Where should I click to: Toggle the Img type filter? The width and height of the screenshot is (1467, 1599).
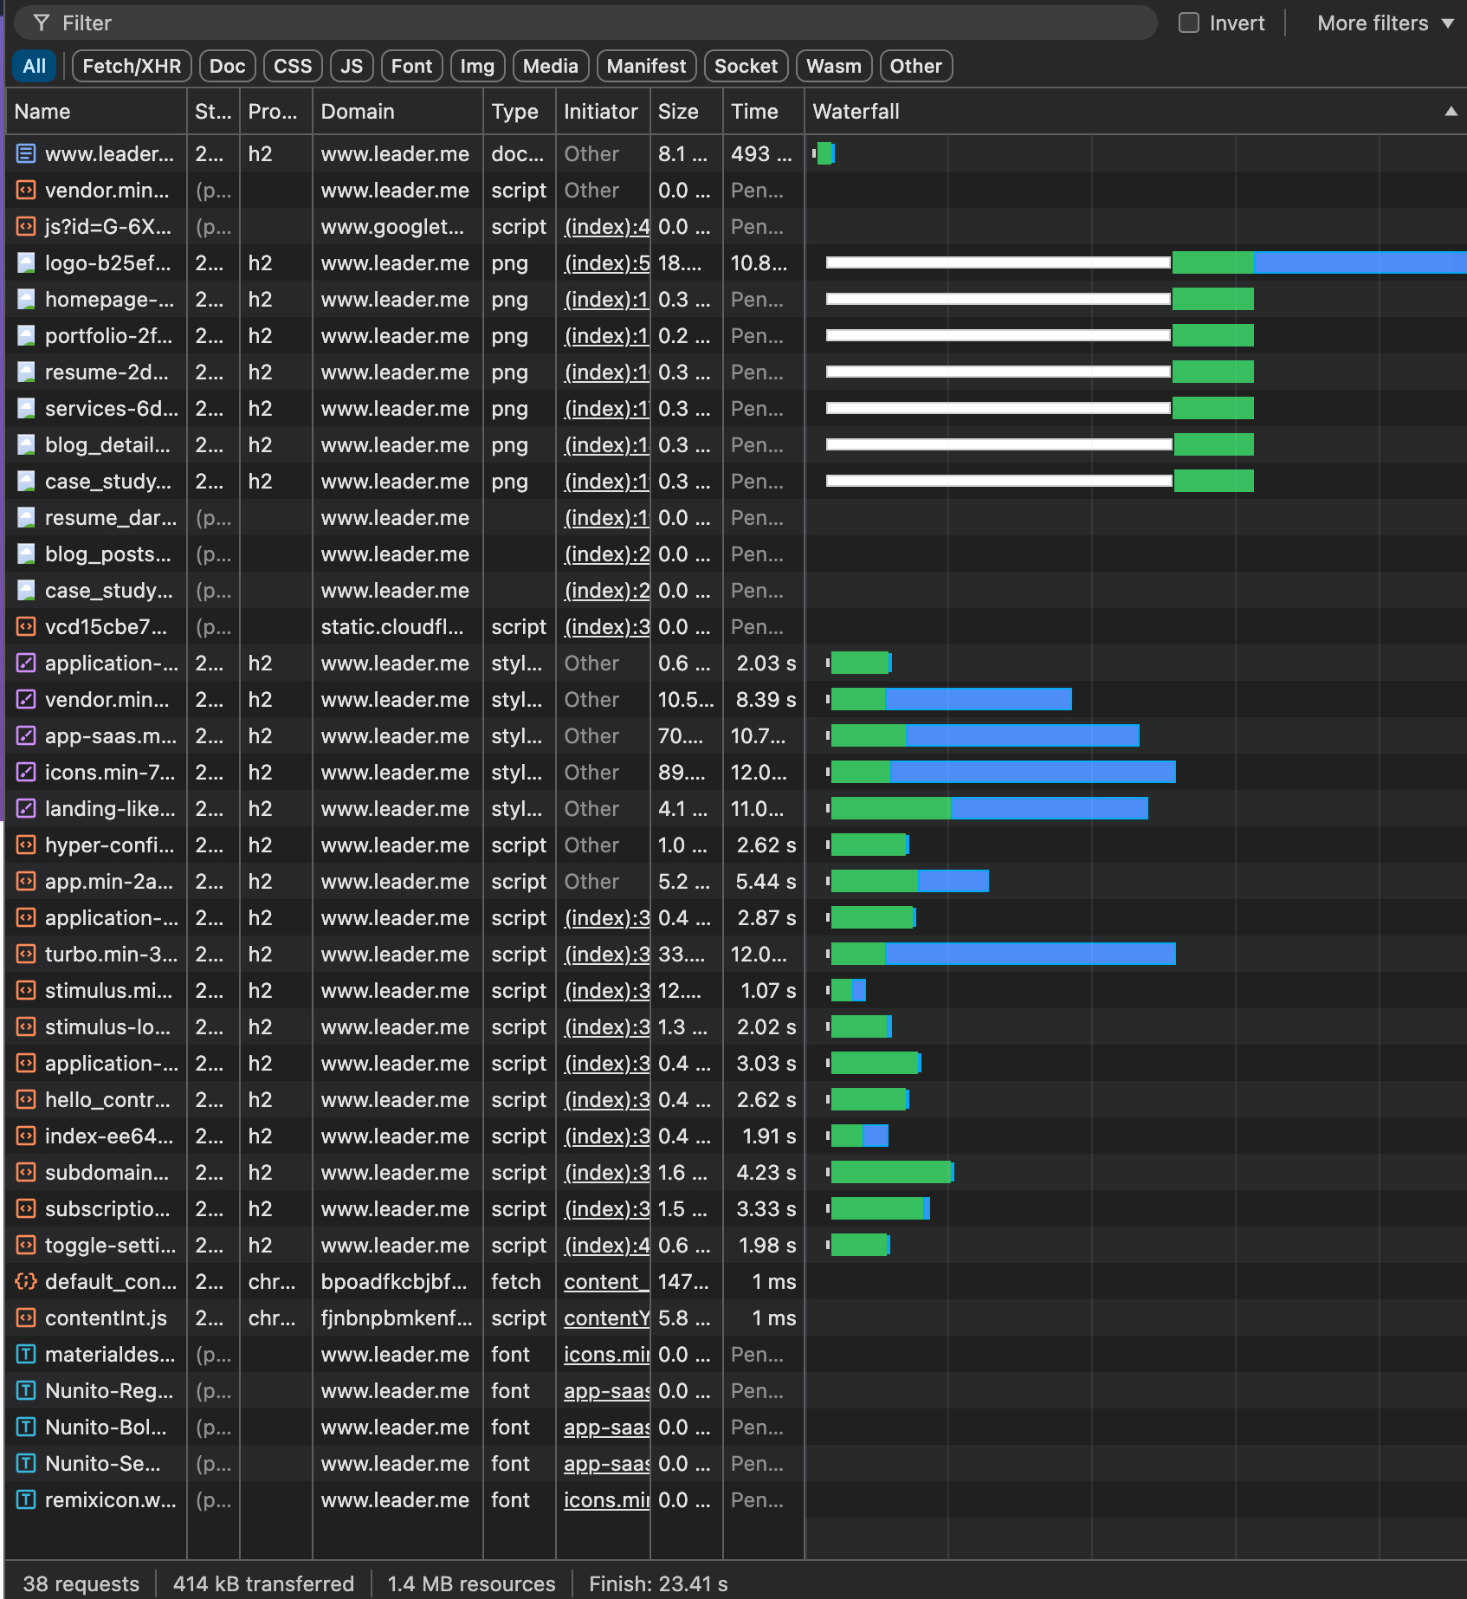pyautogui.click(x=476, y=67)
